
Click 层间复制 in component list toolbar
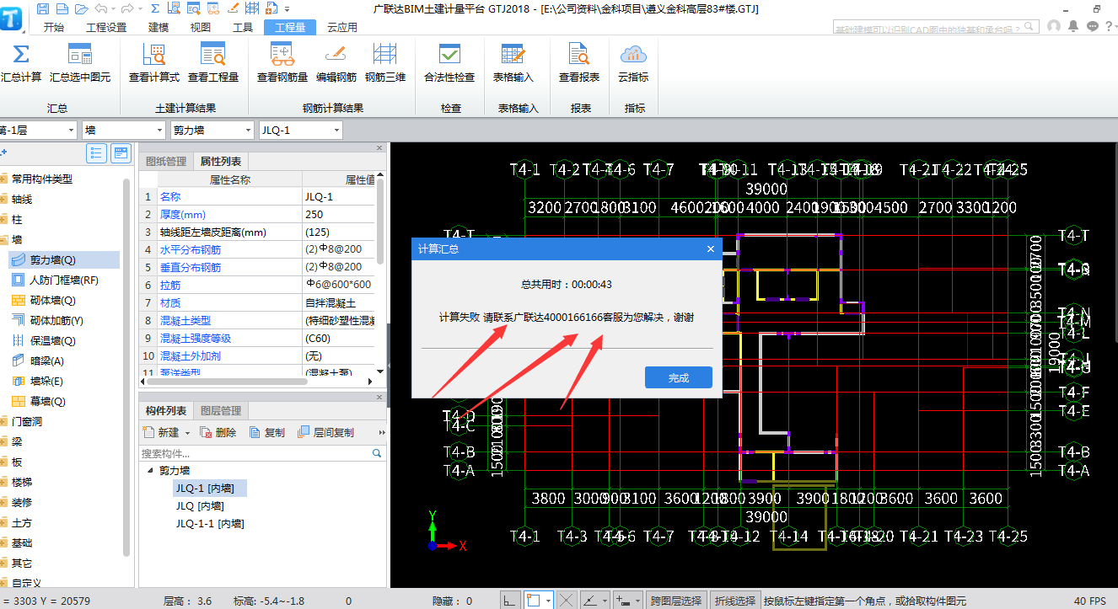[x=326, y=432]
